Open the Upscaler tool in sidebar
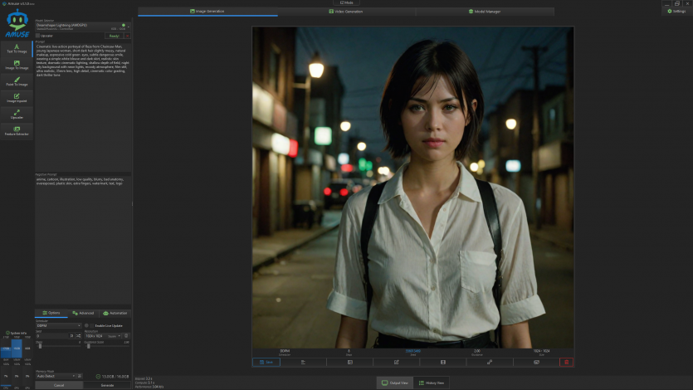The height and width of the screenshot is (390, 693). pos(17,114)
